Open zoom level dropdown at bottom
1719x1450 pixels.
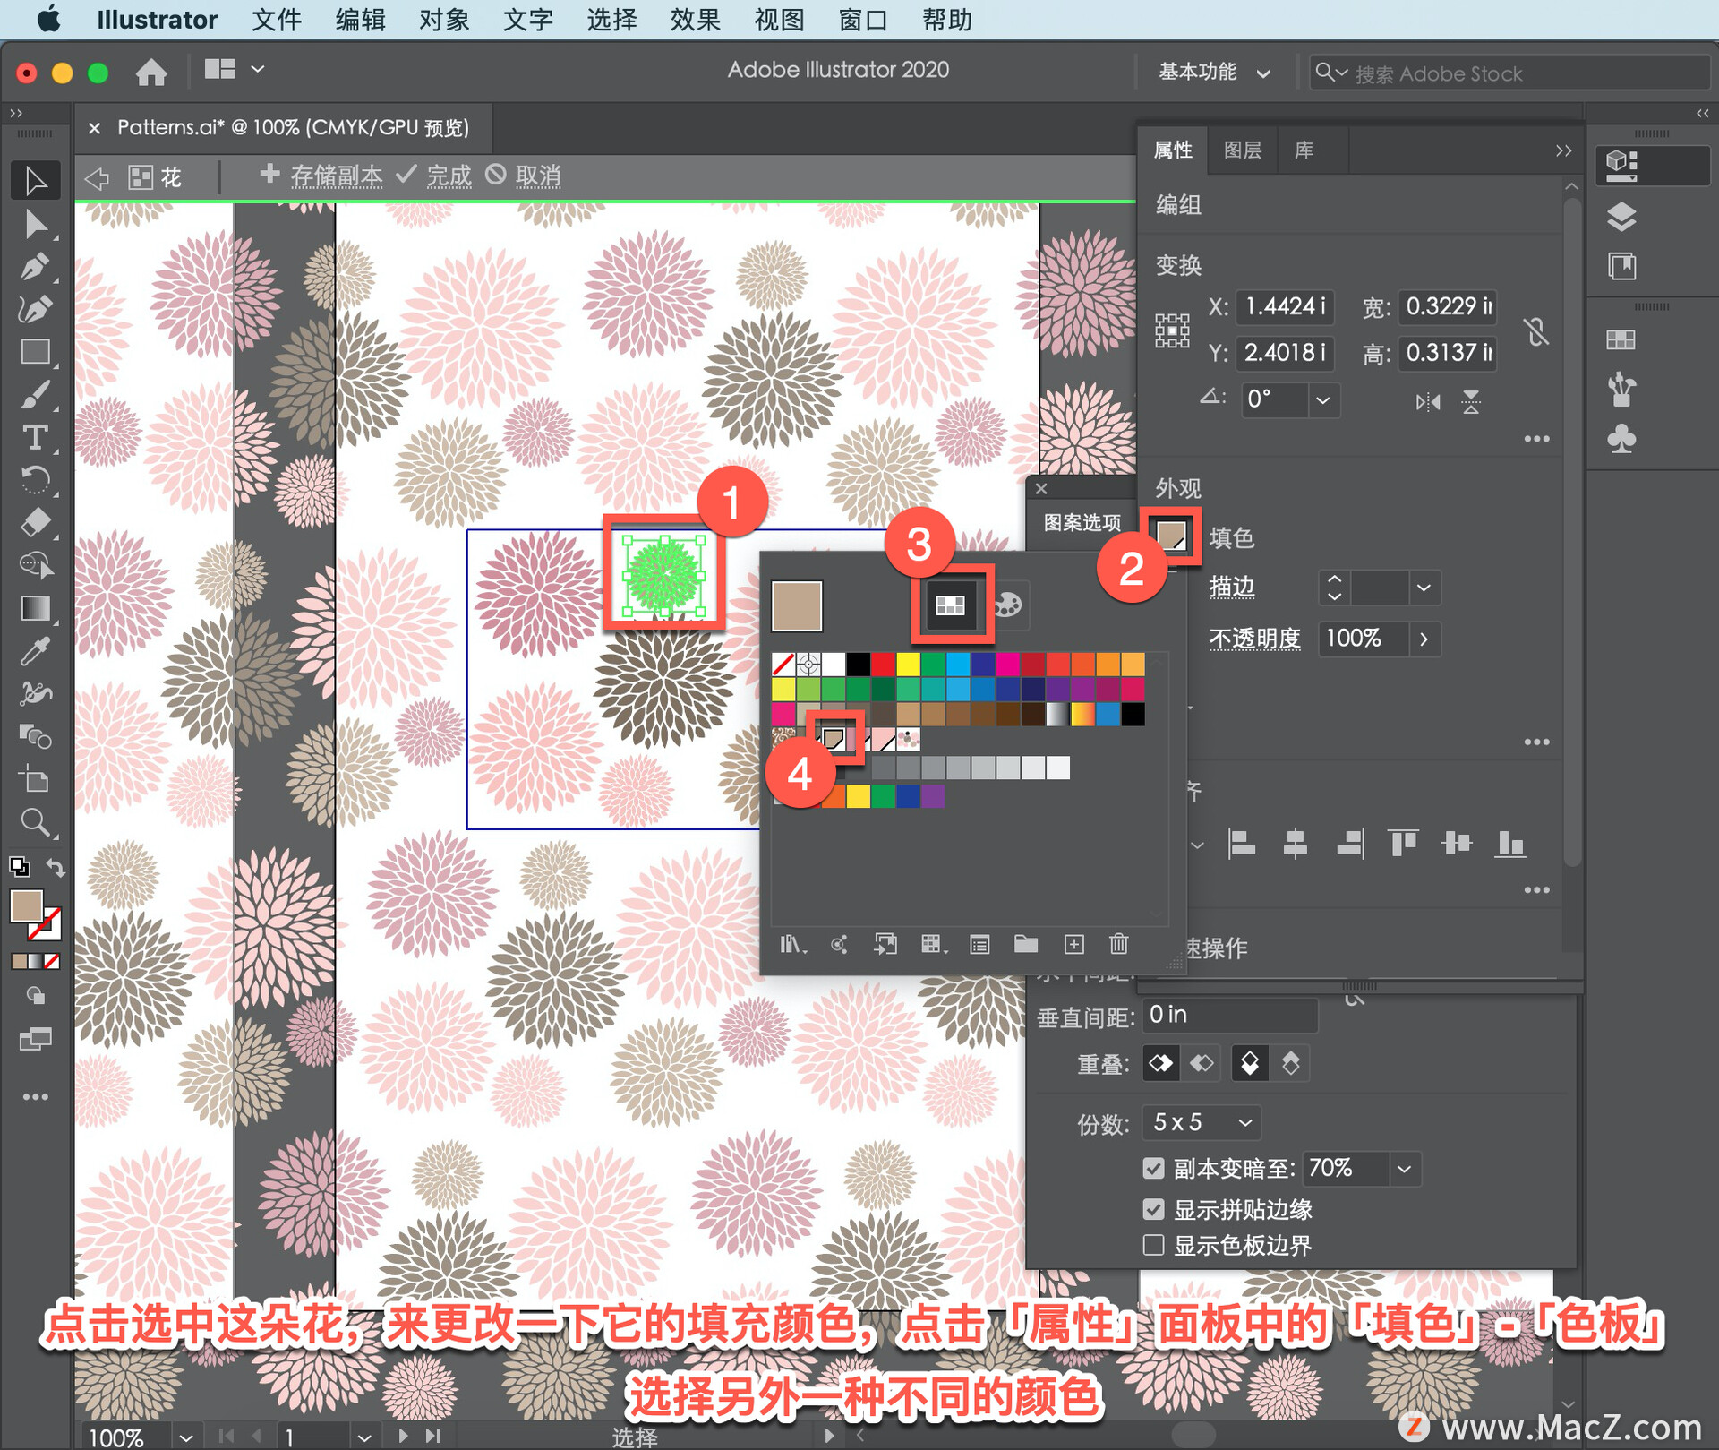pyautogui.click(x=186, y=1437)
